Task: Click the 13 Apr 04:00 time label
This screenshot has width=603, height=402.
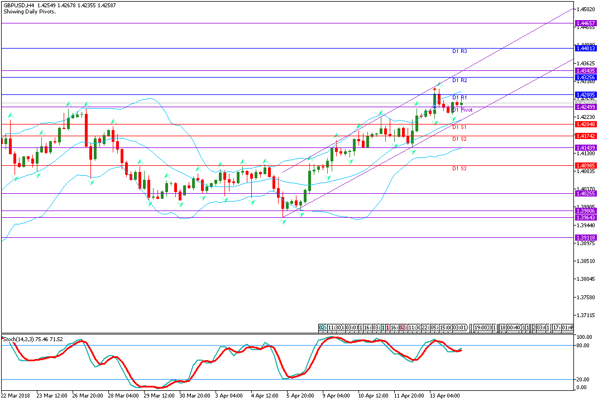Action: [x=444, y=396]
